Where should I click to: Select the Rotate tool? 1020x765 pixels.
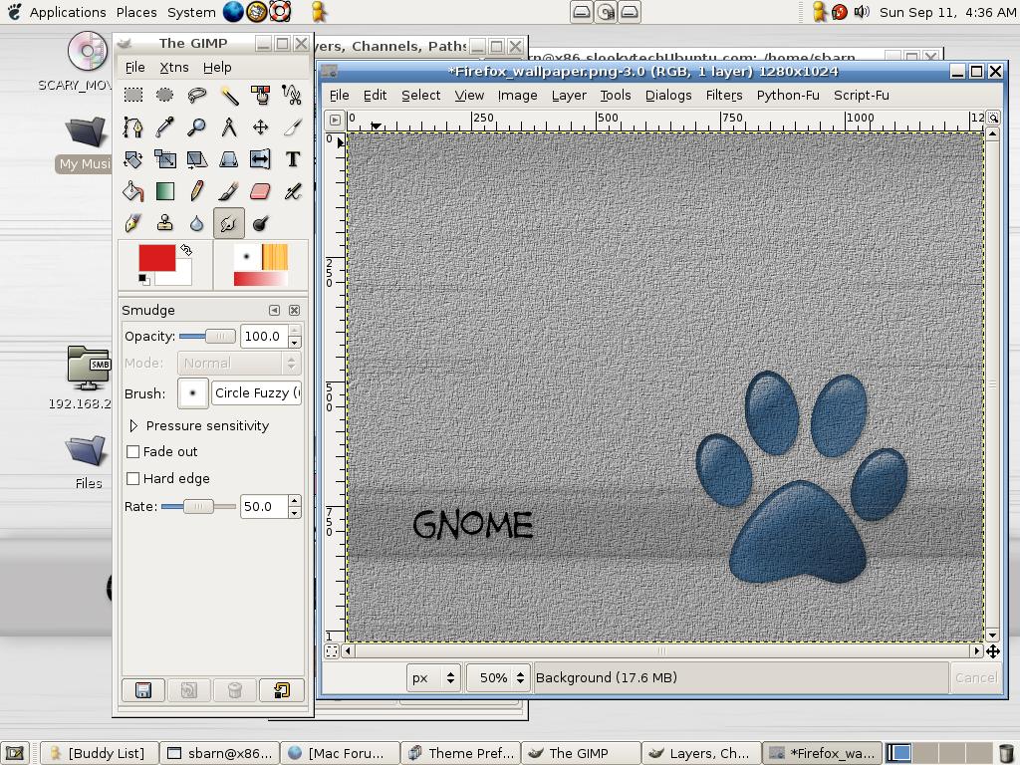[x=133, y=158]
